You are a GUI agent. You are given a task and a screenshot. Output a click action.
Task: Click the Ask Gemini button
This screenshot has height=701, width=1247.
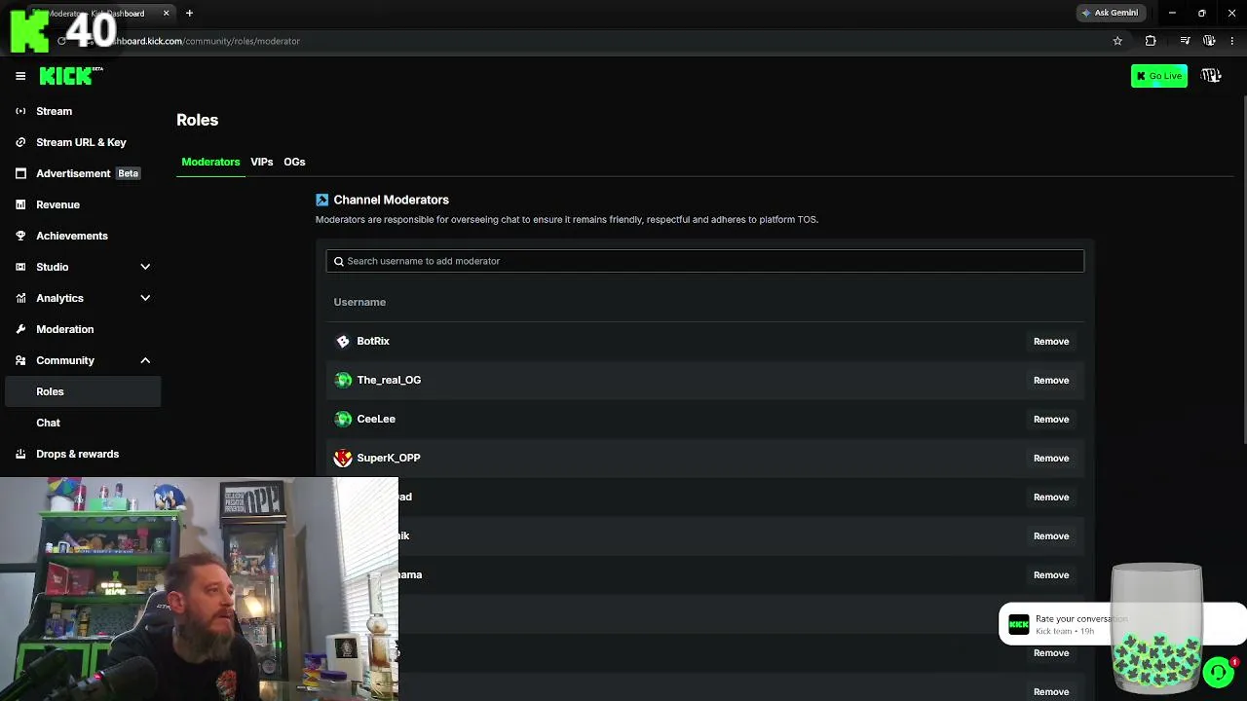tap(1110, 13)
